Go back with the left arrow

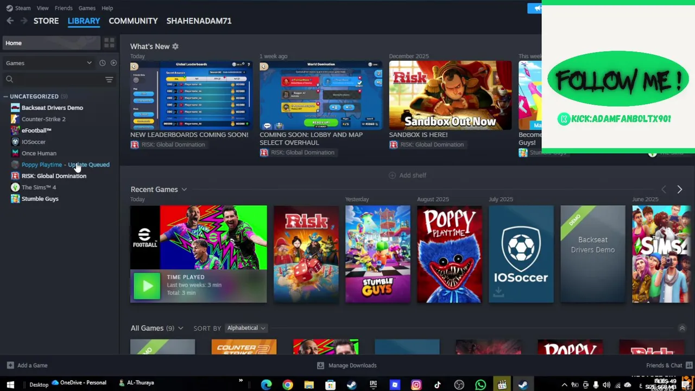[x=10, y=21]
